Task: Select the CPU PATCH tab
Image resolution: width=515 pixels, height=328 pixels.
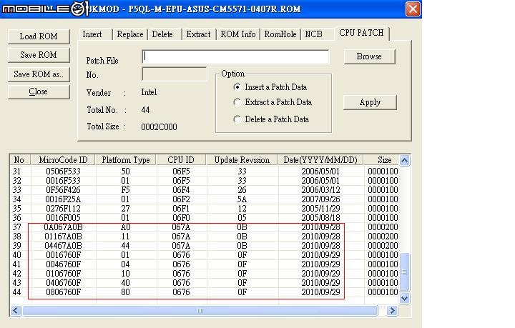Action: (x=361, y=33)
